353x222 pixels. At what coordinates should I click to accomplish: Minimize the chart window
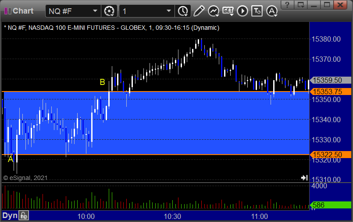tap(314, 5)
